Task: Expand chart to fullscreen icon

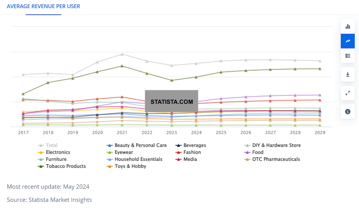Action: [348, 93]
